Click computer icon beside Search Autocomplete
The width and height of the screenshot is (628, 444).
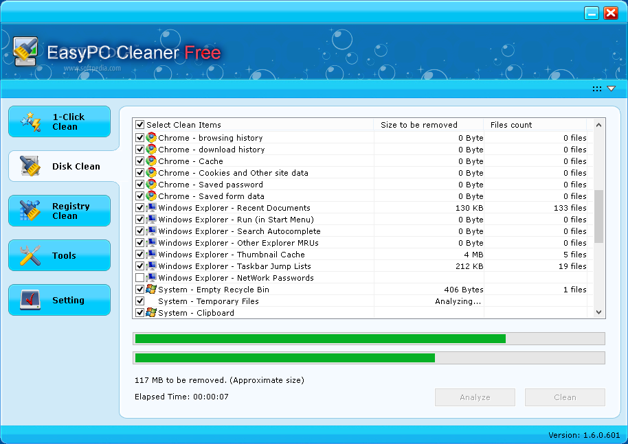click(151, 231)
